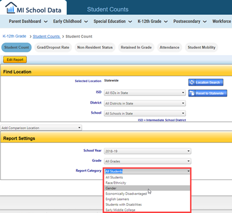
Task: Click the Location Search button
Action: pos(205,82)
